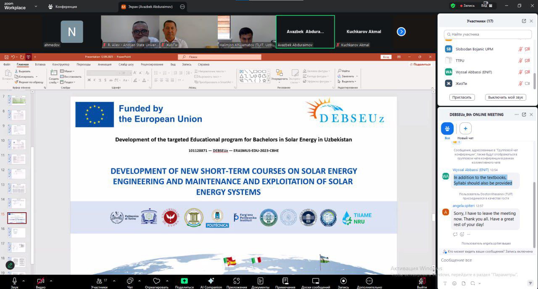Click Новый чат plus icon
This screenshot has width=538, height=289.
tap(465, 128)
